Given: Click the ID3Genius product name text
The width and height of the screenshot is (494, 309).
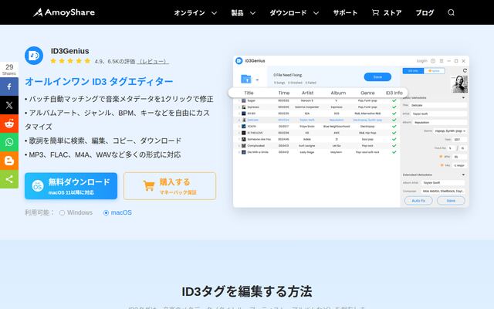Looking at the screenshot, I should click(x=70, y=51).
